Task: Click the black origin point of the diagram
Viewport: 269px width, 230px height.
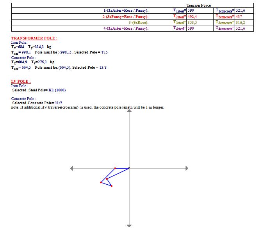Action: coord(129,168)
